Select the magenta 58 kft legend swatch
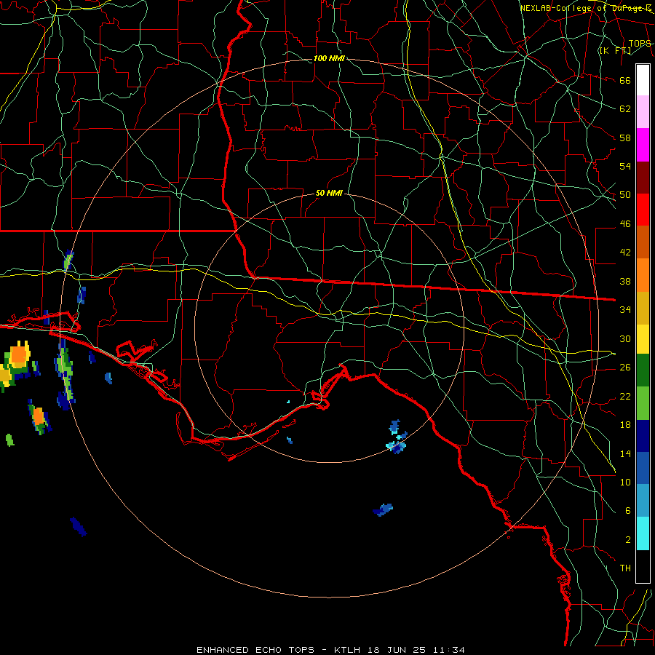655x655 pixels. tap(643, 145)
